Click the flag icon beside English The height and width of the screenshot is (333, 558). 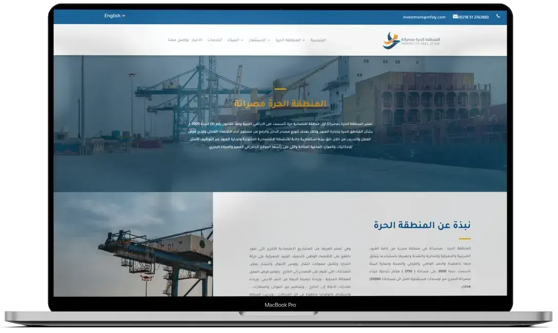point(124,16)
